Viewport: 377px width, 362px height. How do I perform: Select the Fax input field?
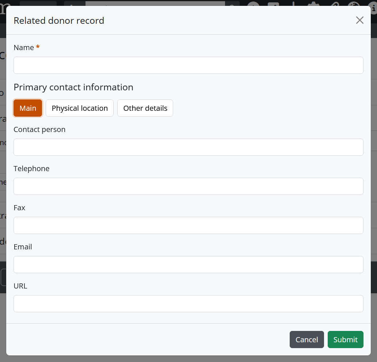tap(188, 226)
